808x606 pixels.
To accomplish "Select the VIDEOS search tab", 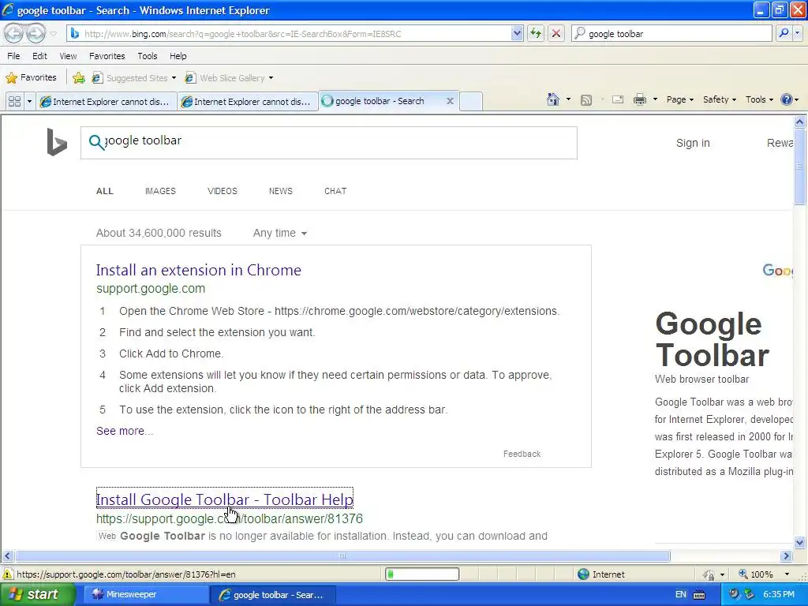I will (222, 191).
